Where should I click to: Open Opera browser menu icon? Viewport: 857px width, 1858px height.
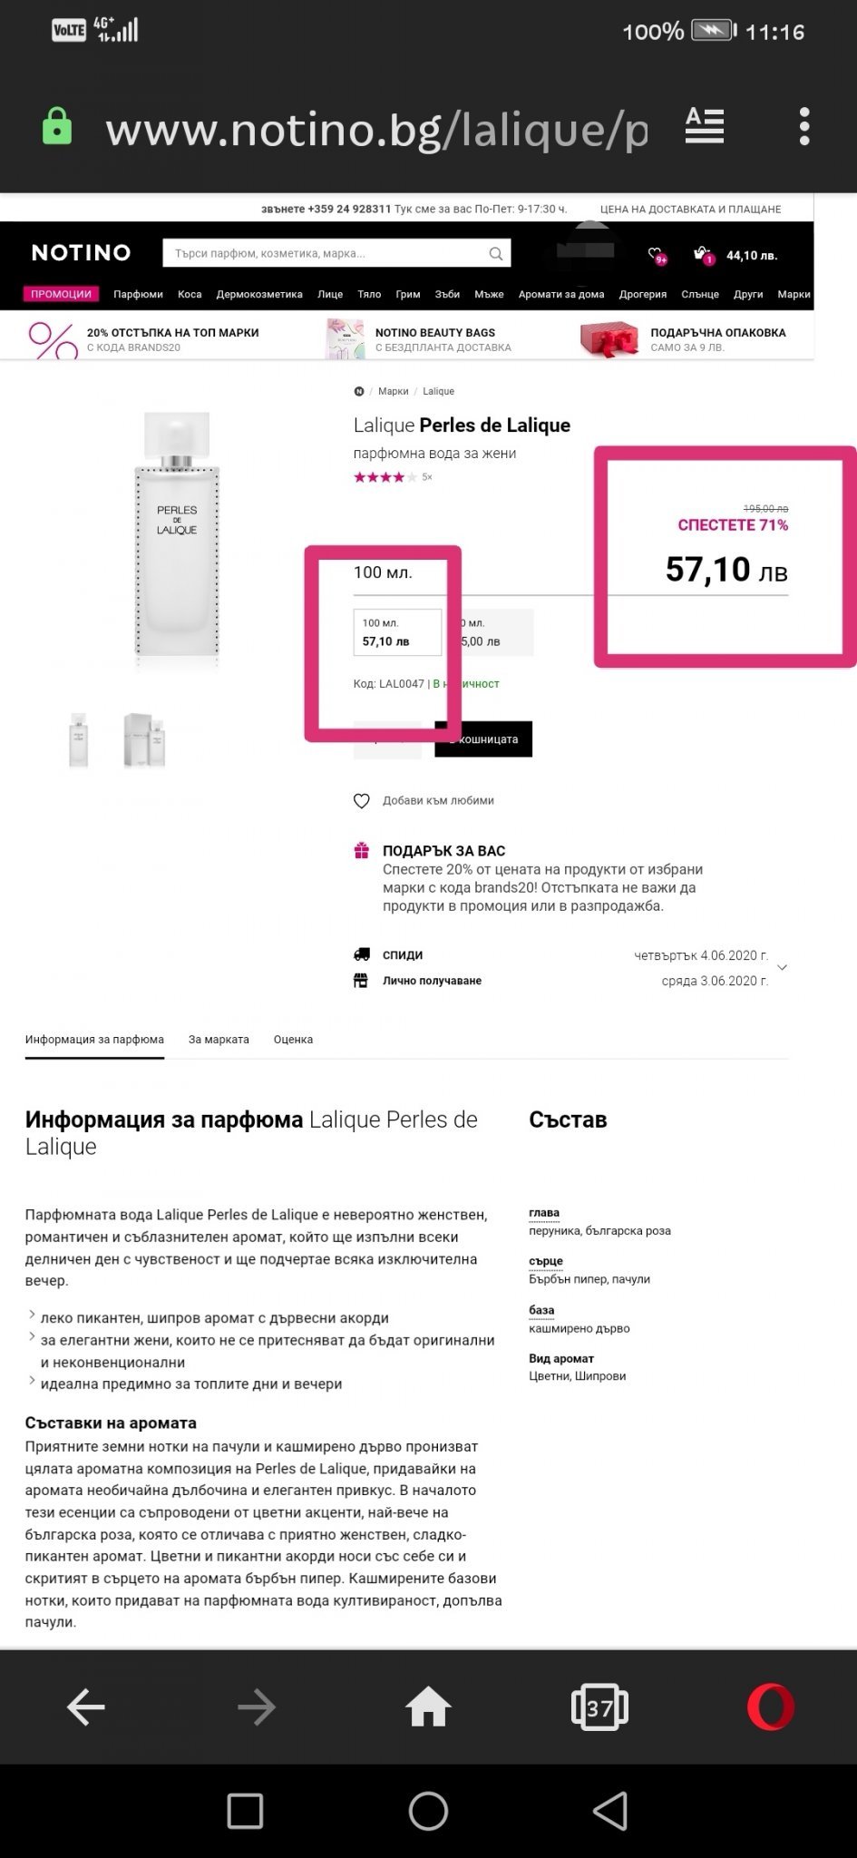pos(770,1706)
